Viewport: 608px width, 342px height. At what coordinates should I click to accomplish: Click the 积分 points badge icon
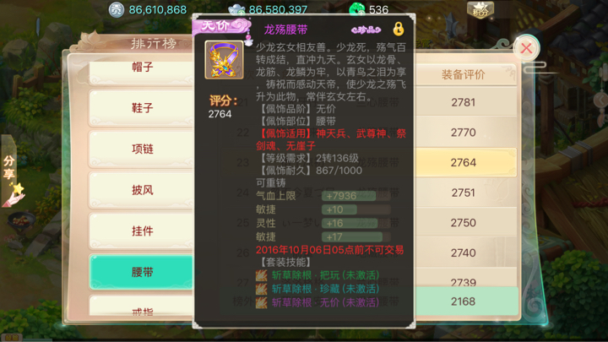[x=480, y=10]
